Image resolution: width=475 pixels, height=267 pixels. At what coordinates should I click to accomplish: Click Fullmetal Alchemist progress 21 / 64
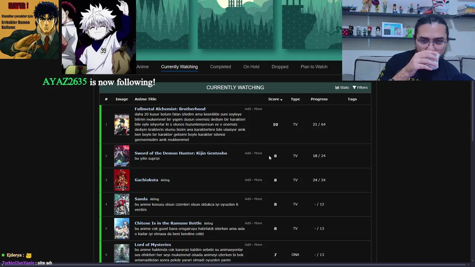pyautogui.click(x=319, y=125)
